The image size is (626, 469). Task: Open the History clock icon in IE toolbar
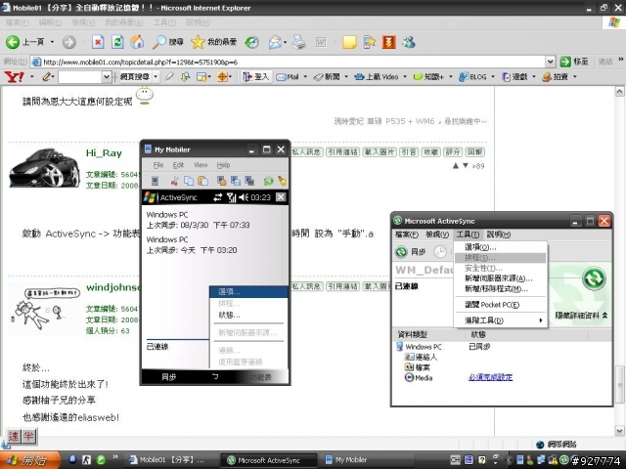tap(252, 42)
